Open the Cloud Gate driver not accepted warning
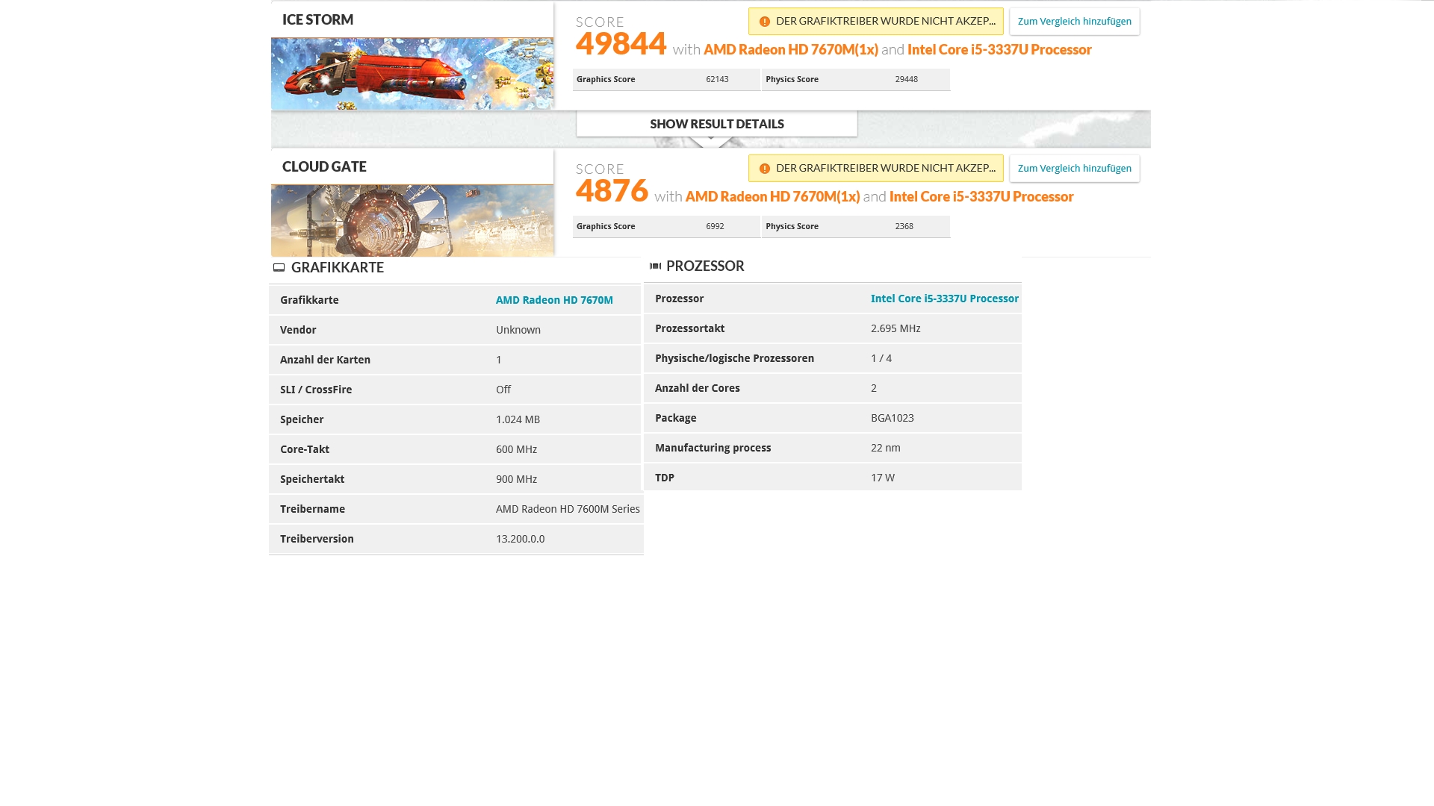Screen dimensions: 1434x806 click(x=884, y=169)
